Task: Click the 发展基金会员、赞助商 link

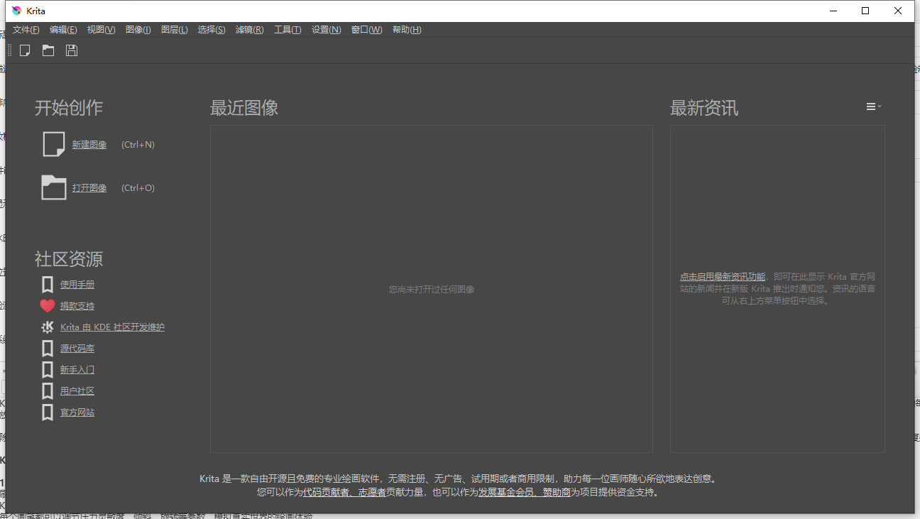Action: [x=524, y=492]
